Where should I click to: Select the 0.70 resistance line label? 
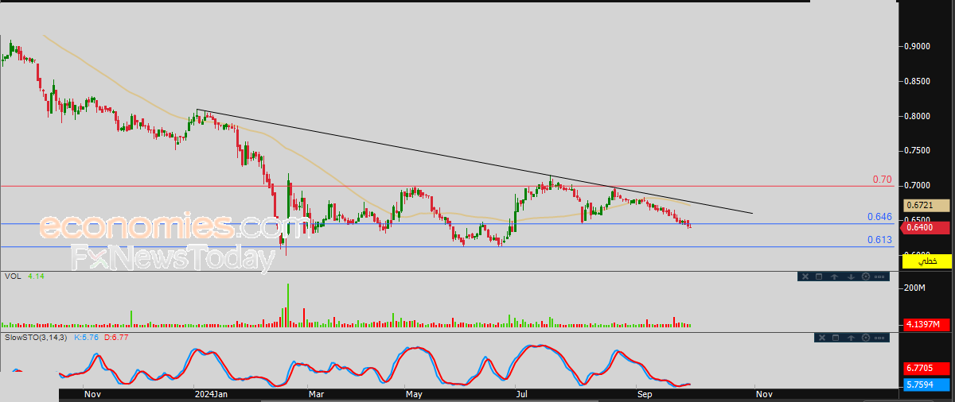(882, 180)
